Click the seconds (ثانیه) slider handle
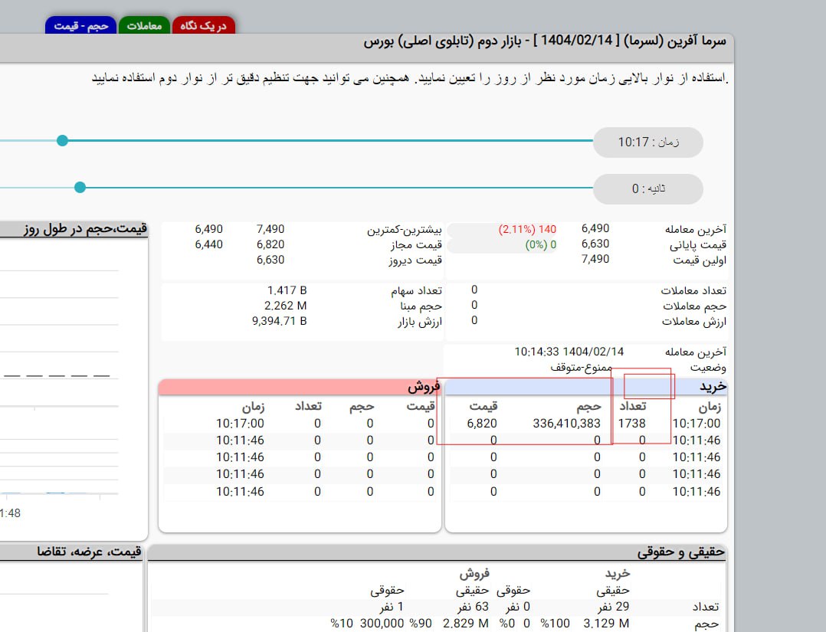Viewport: 826px width, 632px height. pyautogui.click(x=80, y=188)
